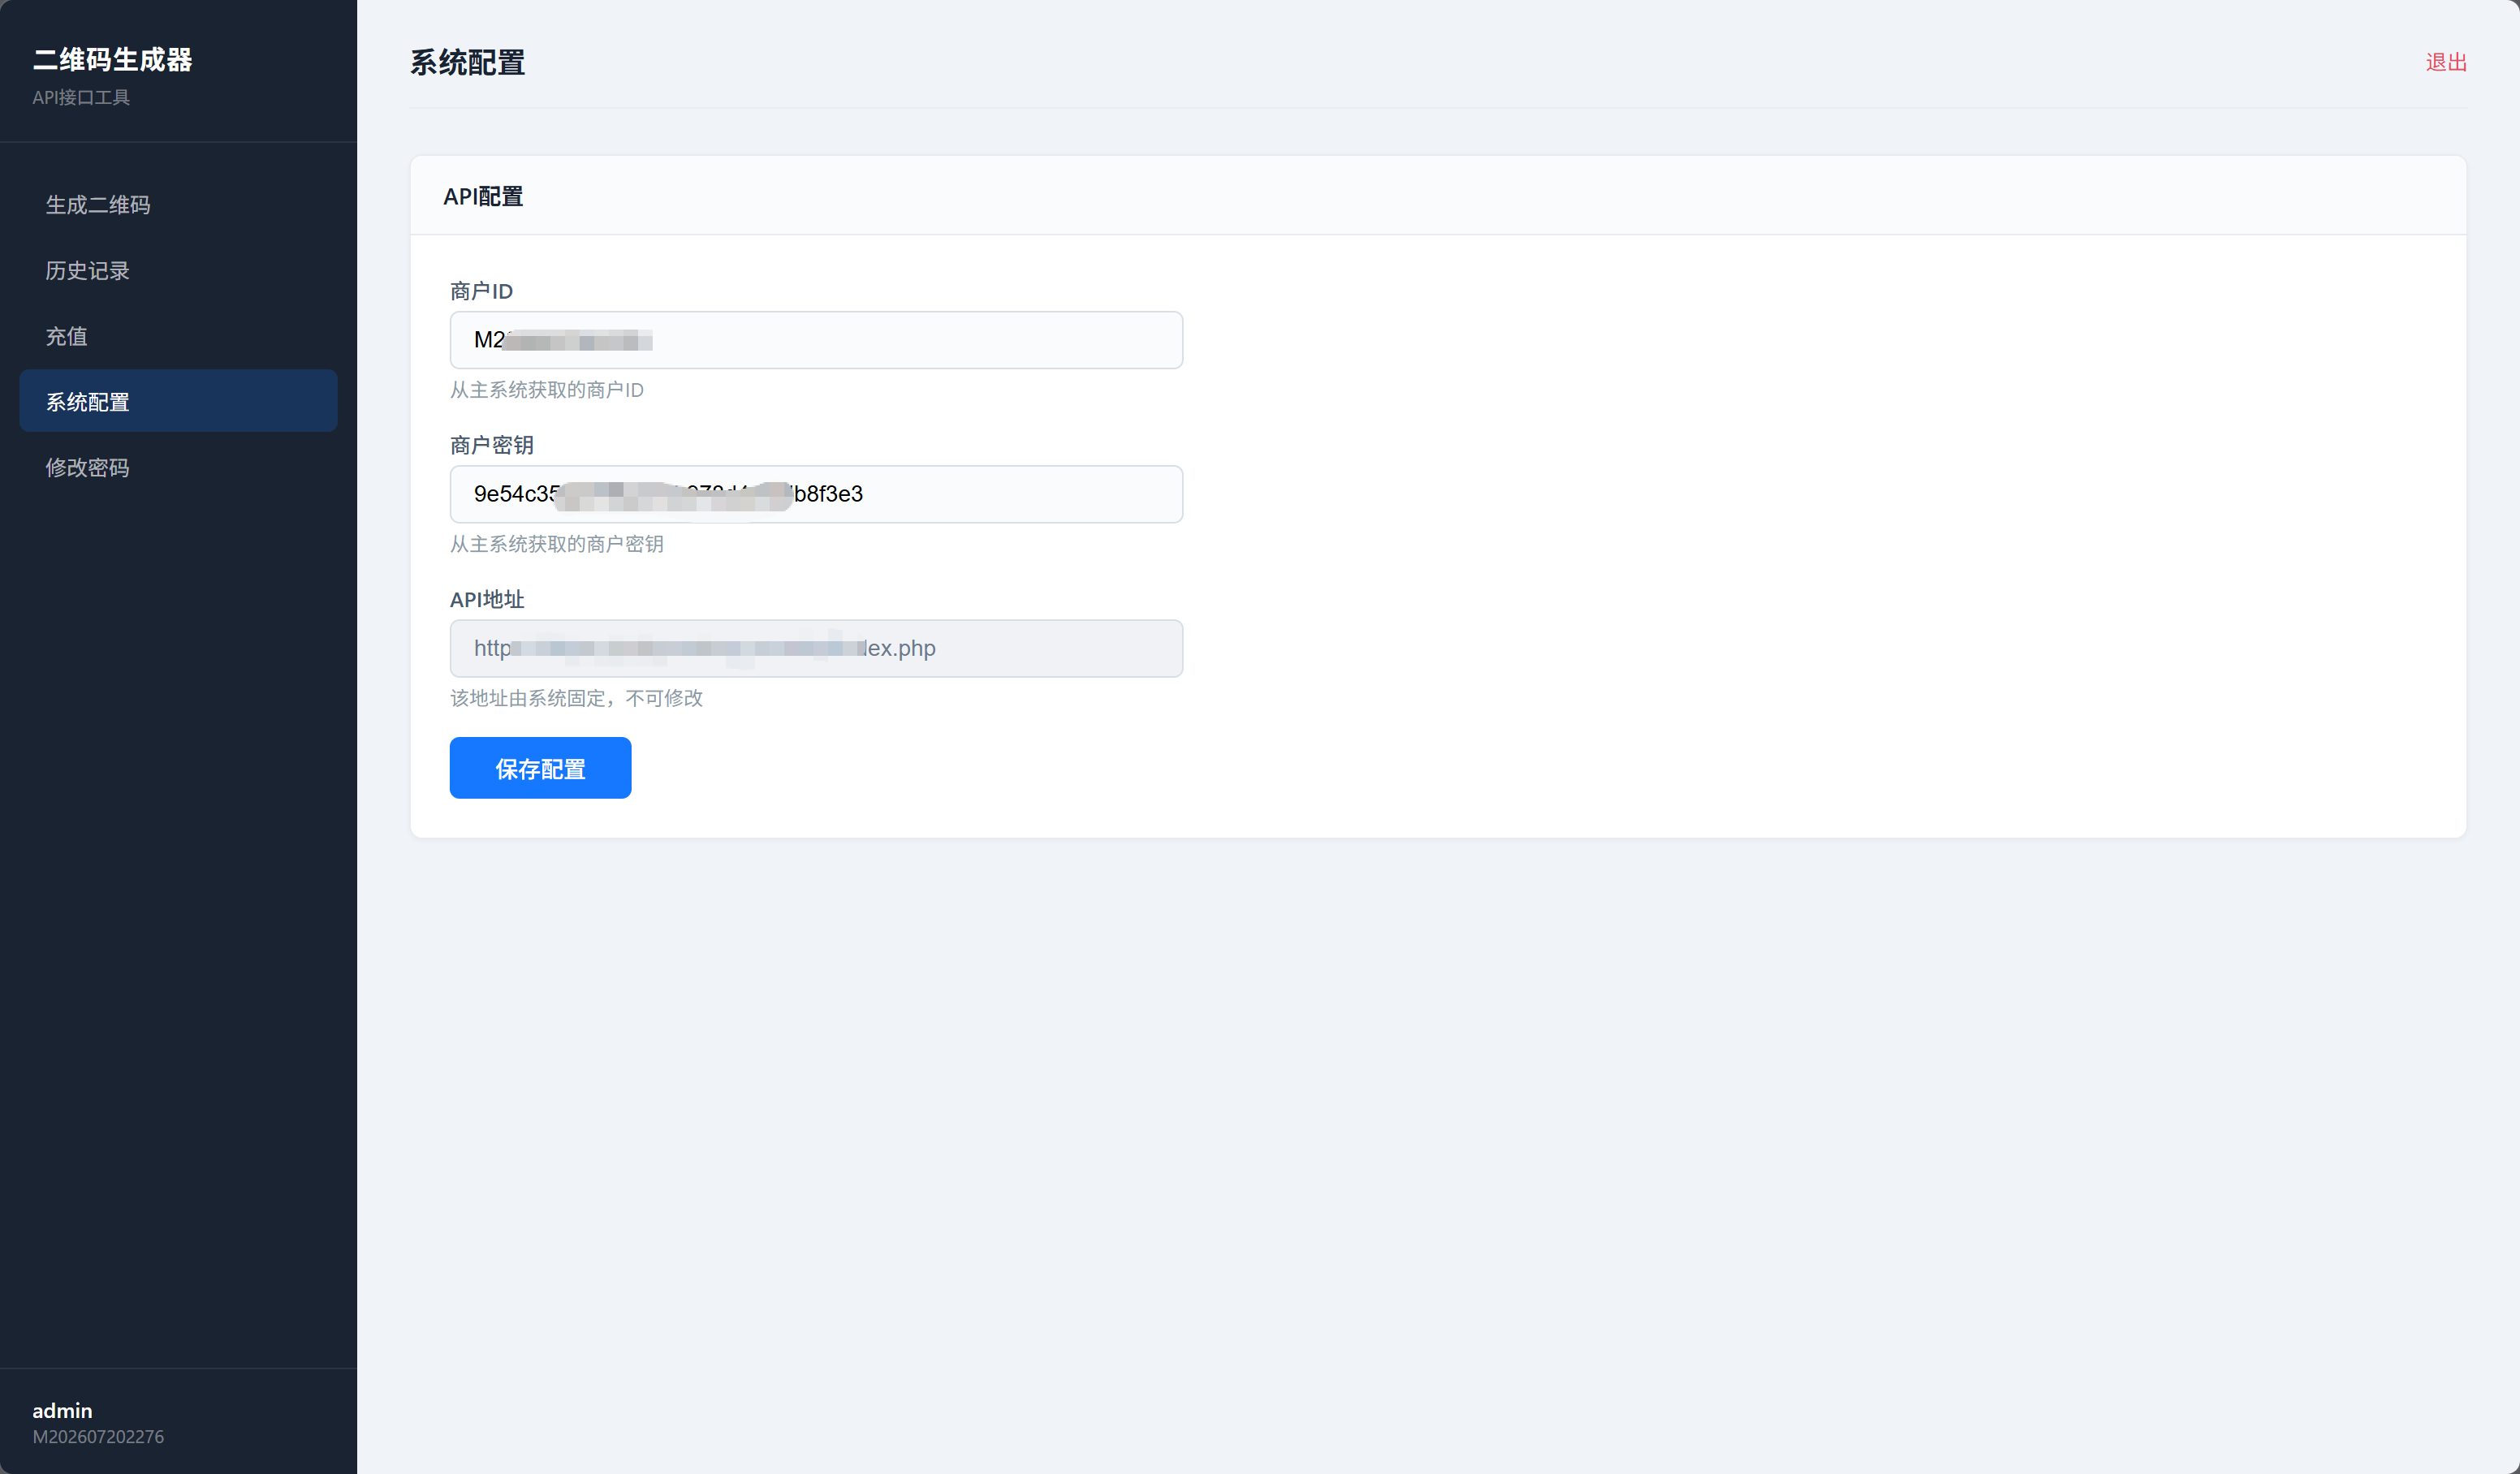Click the disabled API地址 field
Viewport: 2520px width, 1474px height.
[x=816, y=648]
